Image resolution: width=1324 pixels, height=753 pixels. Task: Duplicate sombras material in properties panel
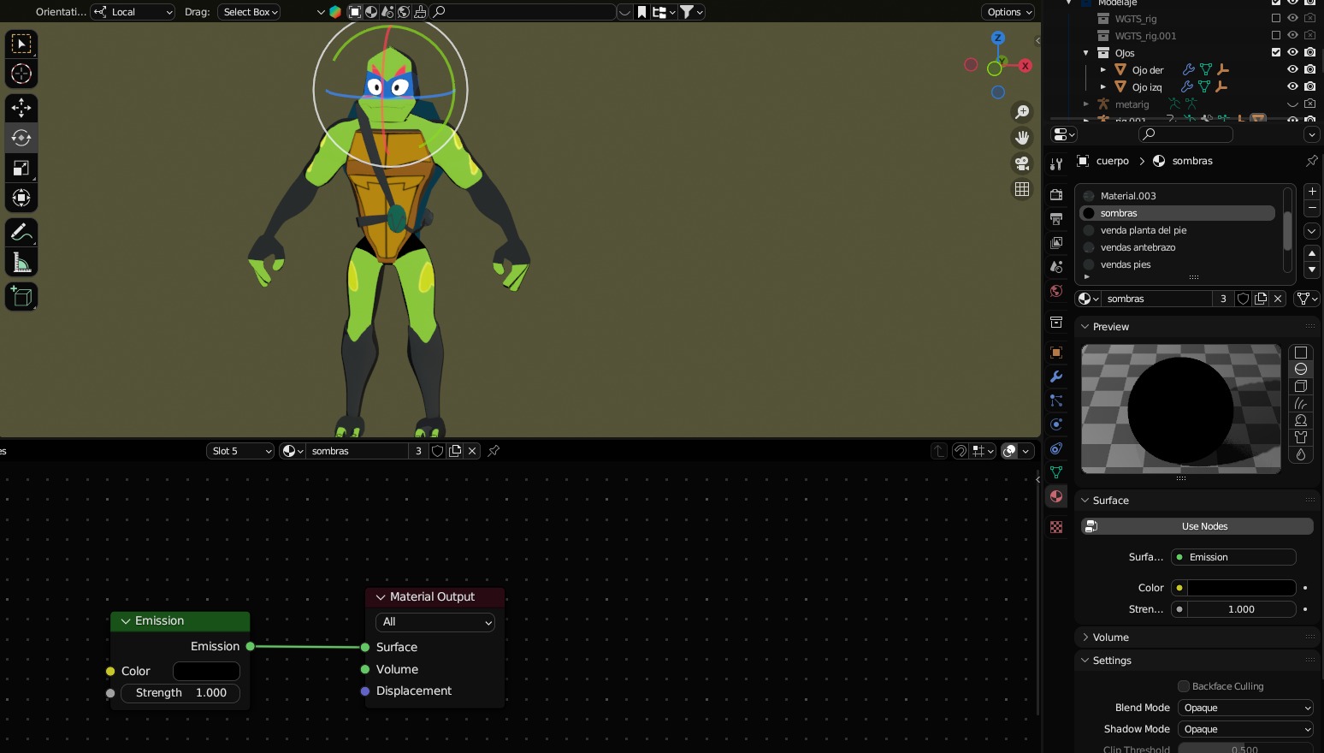(1261, 299)
